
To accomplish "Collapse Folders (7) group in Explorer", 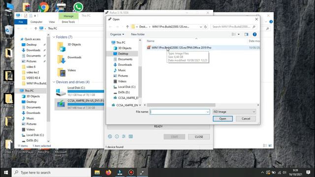I will (x=54, y=37).
